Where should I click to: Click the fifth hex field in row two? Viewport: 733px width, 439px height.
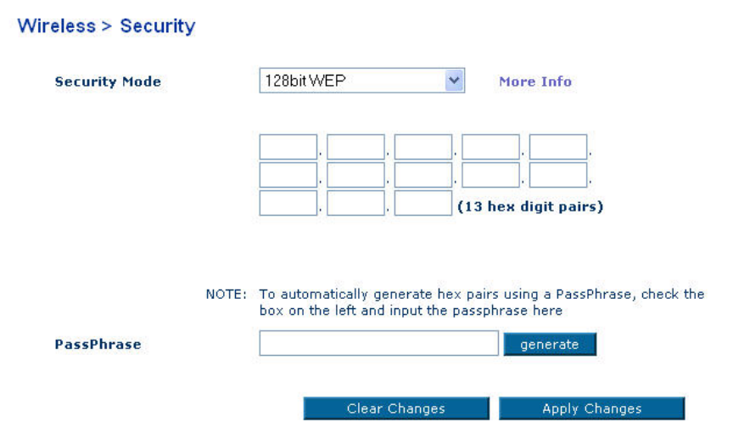(x=557, y=175)
